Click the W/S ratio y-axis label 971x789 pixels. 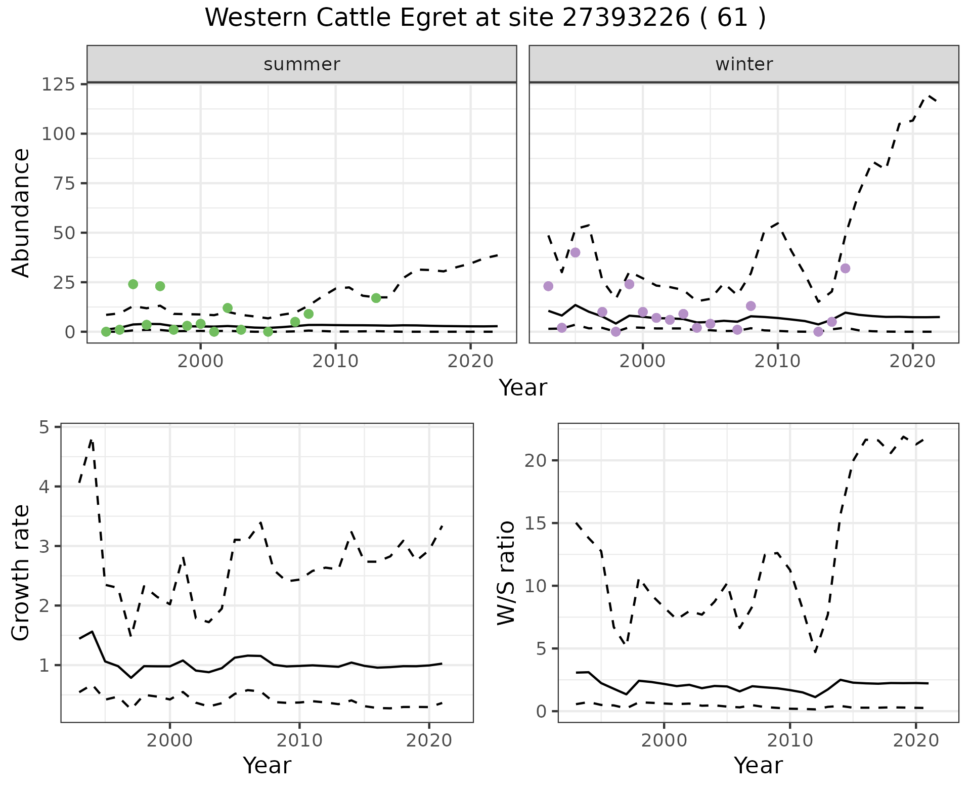pos(506,573)
